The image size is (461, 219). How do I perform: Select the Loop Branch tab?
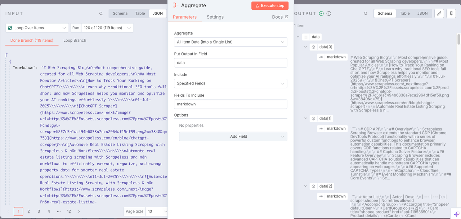tap(75, 40)
